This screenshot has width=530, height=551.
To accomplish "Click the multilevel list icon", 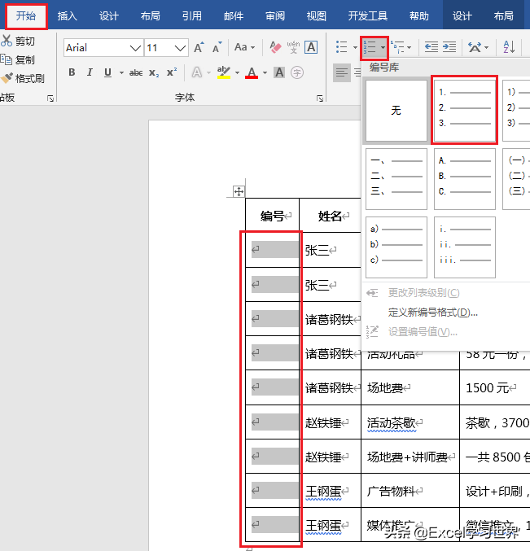I will (397, 46).
